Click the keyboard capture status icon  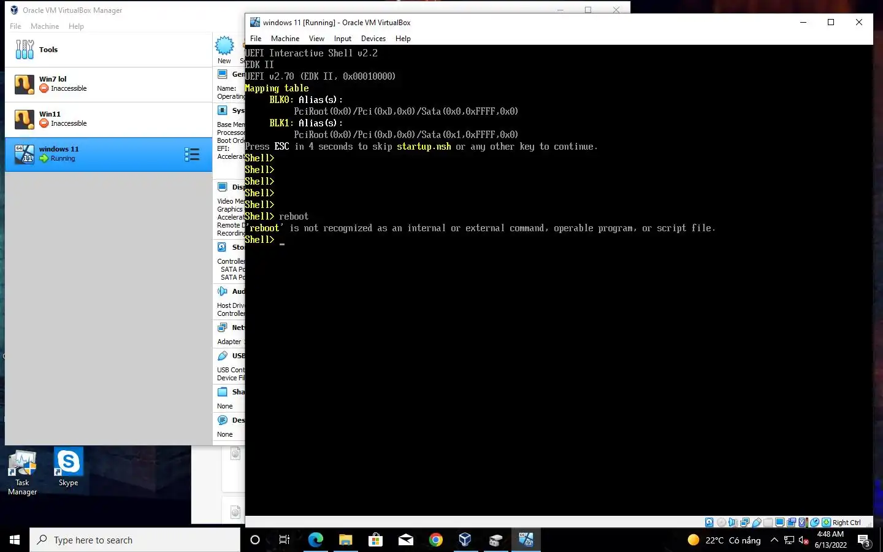click(826, 523)
